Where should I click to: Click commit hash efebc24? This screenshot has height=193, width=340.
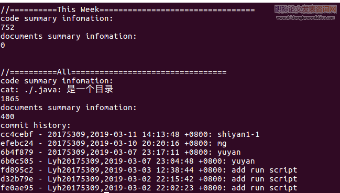[x=17, y=143]
